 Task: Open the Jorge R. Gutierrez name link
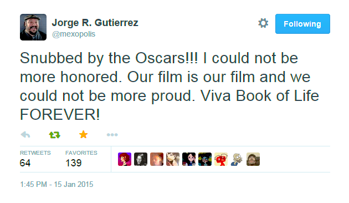click(95, 23)
